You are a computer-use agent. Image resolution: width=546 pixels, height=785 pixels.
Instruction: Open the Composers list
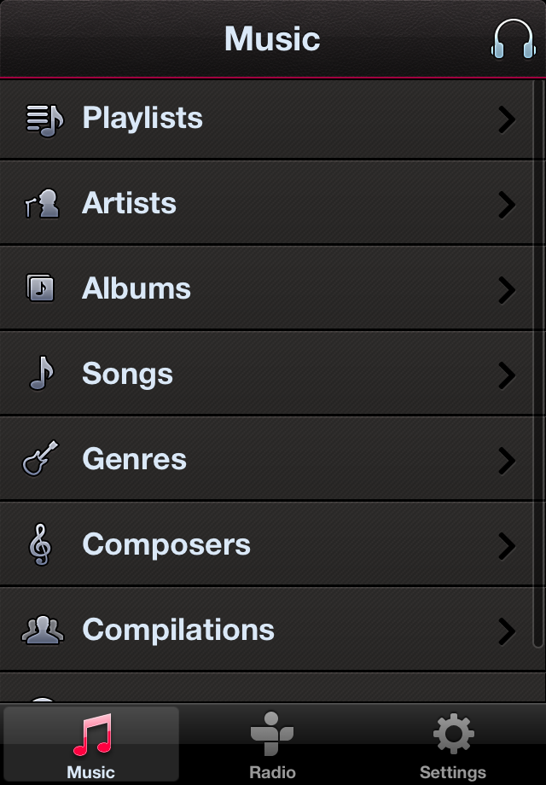click(x=166, y=544)
